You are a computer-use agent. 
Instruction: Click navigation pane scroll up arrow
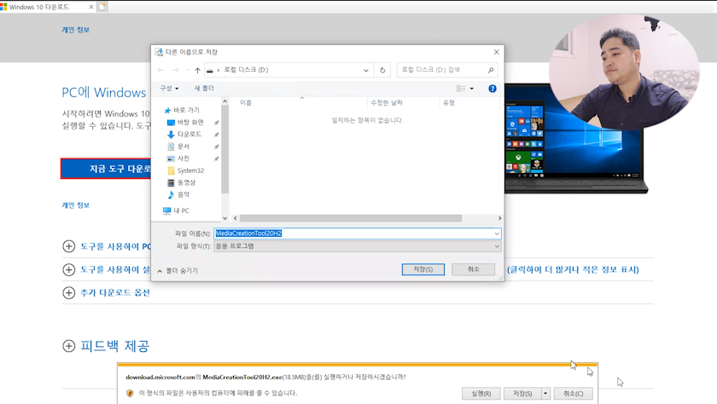click(224, 101)
